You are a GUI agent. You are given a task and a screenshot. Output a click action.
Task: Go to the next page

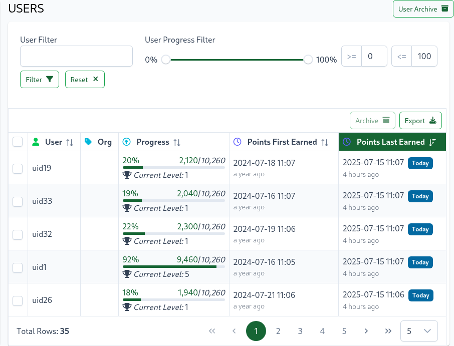pos(366,331)
